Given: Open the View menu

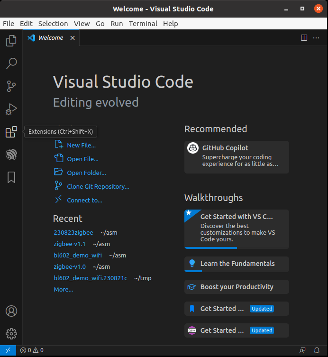Looking at the screenshot, I should pyautogui.click(x=82, y=24).
